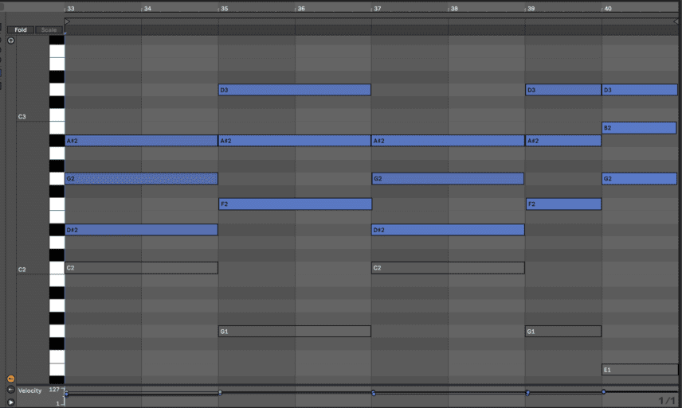Viewport: 682px width, 408px height.
Task: Select the G2 note at bar 37
Action: (448, 178)
